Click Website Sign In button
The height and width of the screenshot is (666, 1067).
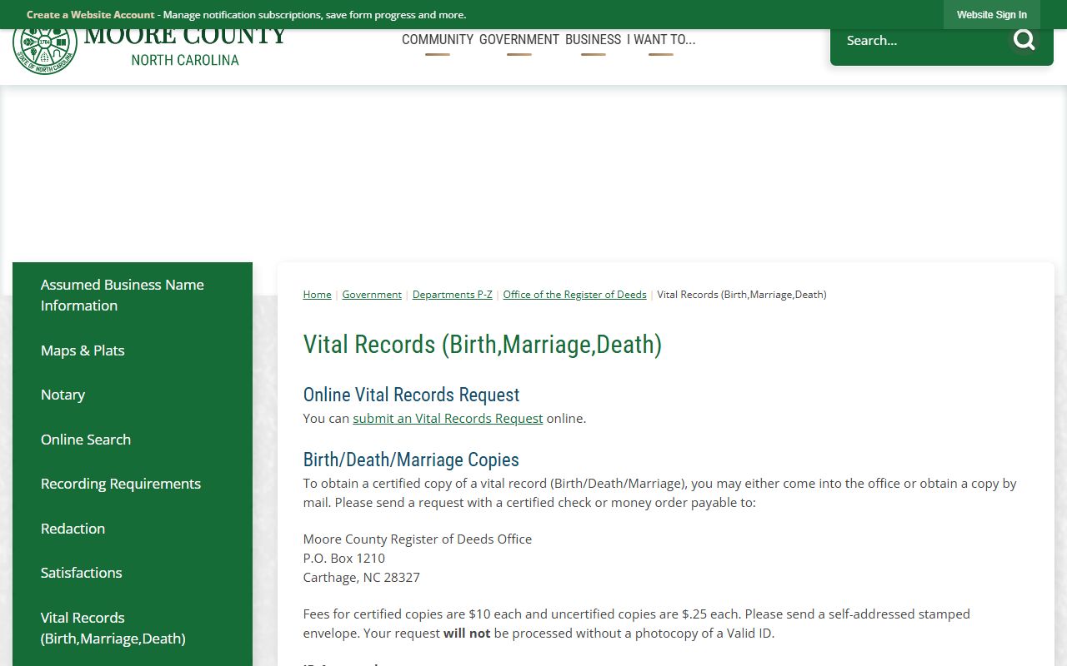[x=991, y=14]
